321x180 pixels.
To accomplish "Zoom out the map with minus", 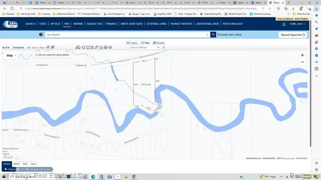I will (x=302, y=62).
